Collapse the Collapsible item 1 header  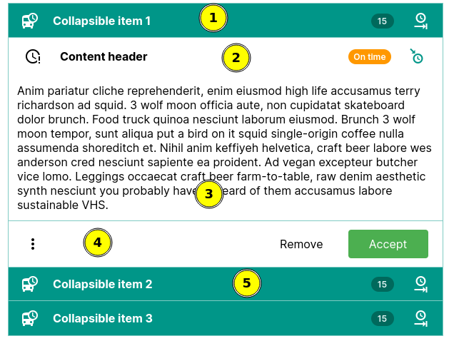(102, 21)
